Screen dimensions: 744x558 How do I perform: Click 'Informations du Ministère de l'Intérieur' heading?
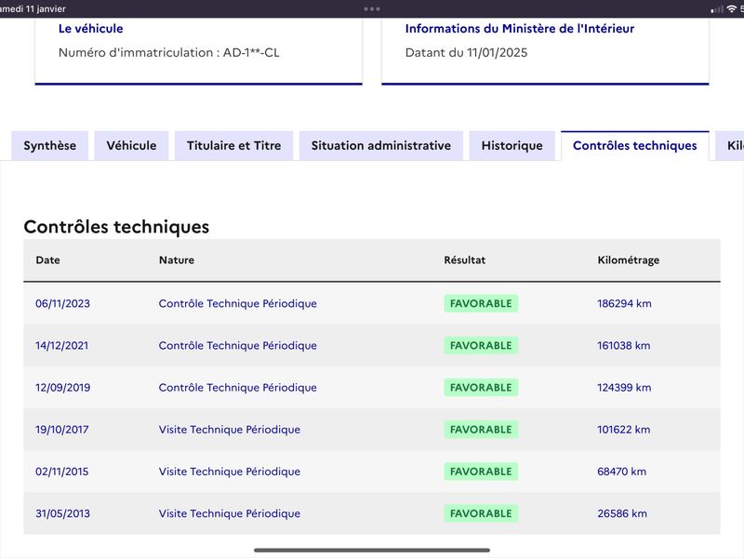tap(520, 29)
